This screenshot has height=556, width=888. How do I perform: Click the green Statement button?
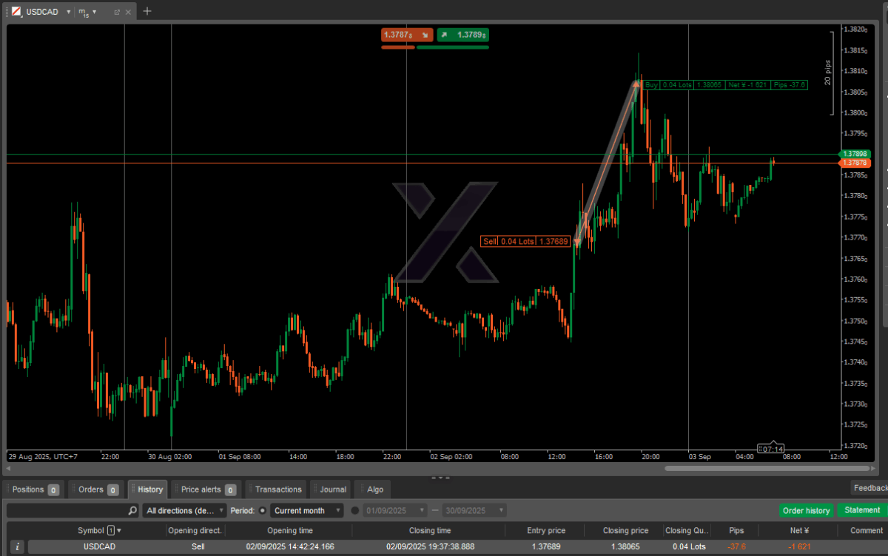[862, 510]
